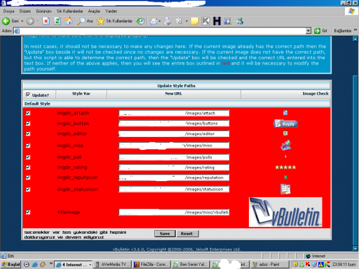Click the Reset button
359x269 pixels.
tap(187, 234)
